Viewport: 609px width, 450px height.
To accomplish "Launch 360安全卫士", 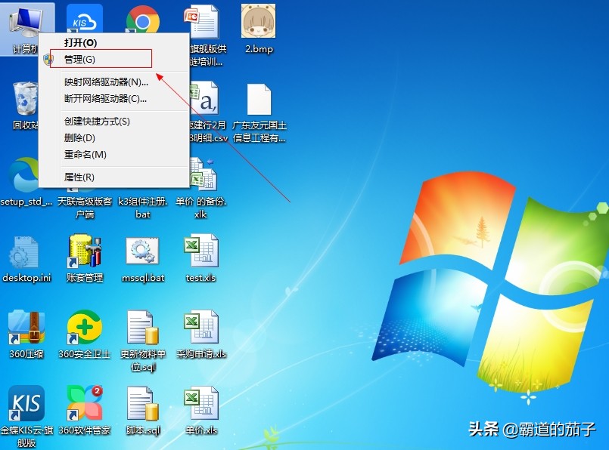I will click(83, 328).
